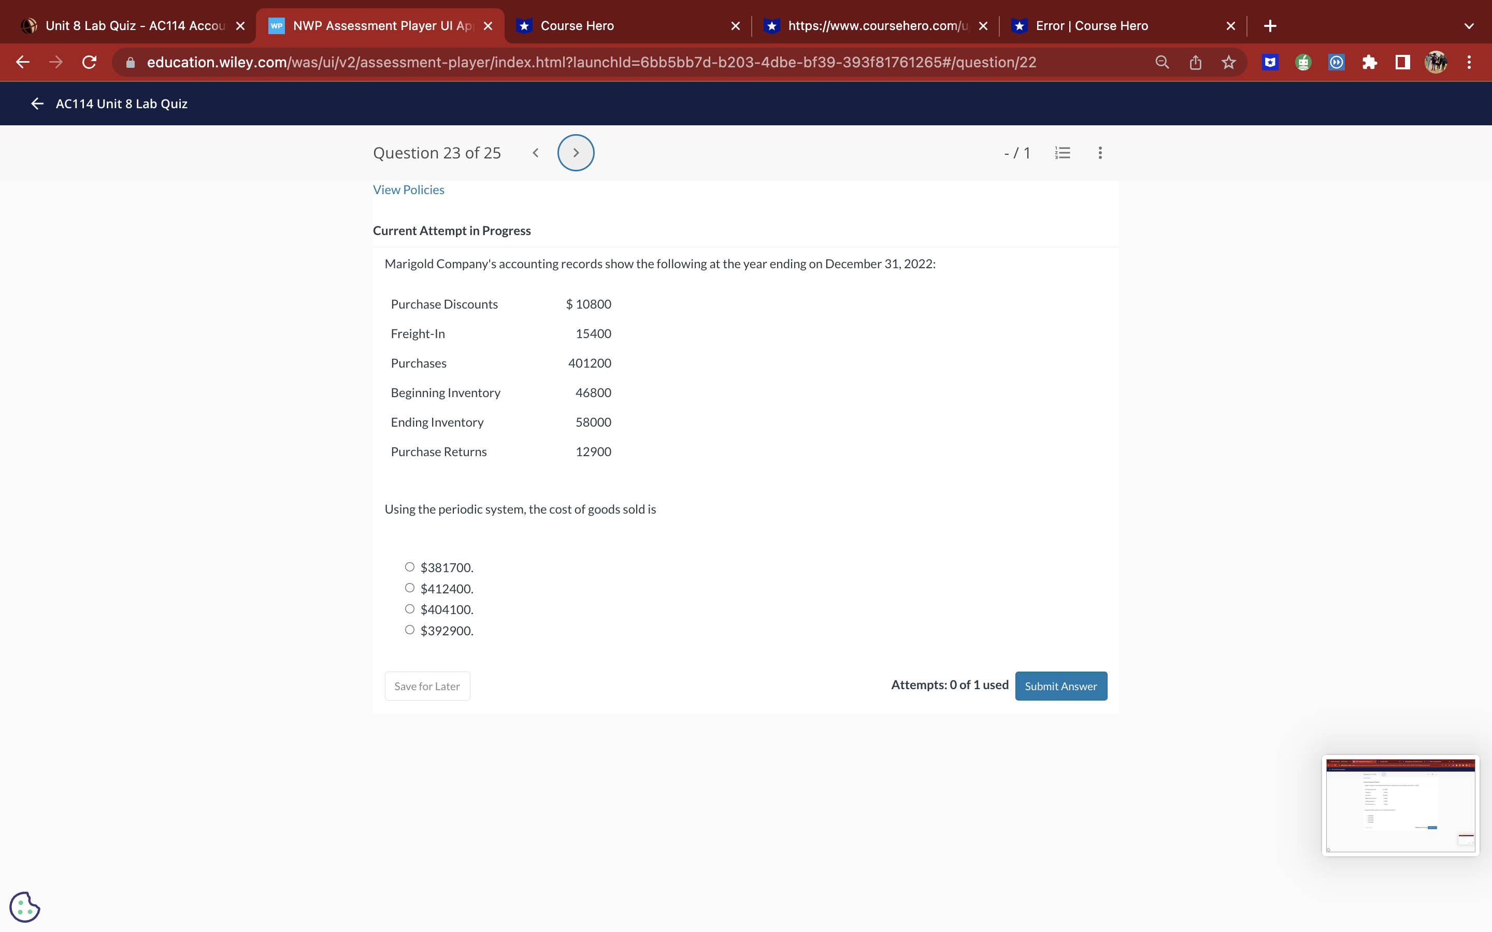Click the zoom magnifier icon in the address bar

[x=1162, y=62]
